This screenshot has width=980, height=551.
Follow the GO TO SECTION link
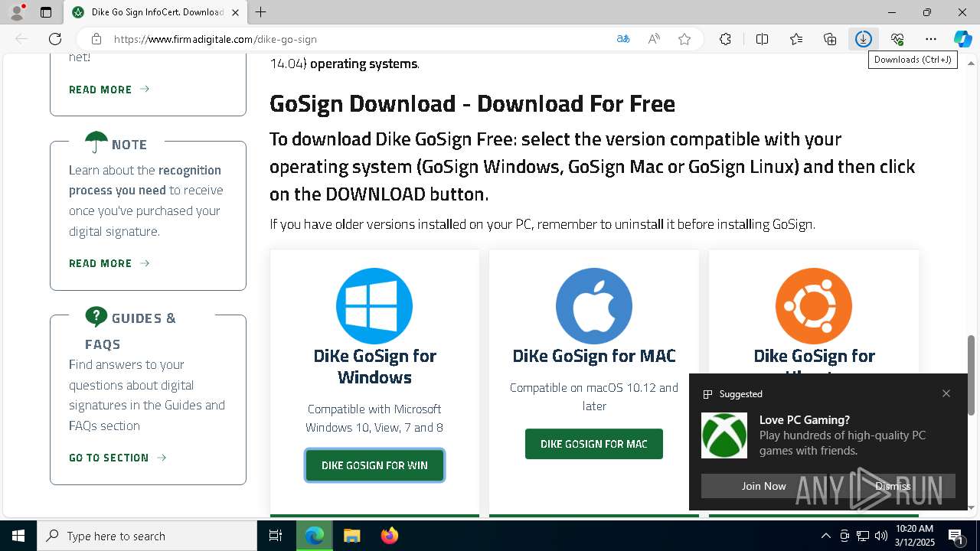(117, 458)
